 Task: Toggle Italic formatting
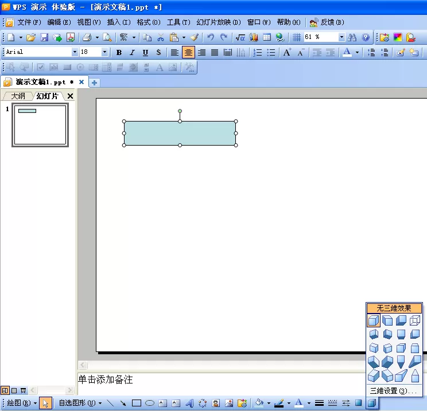tap(132, 52)
